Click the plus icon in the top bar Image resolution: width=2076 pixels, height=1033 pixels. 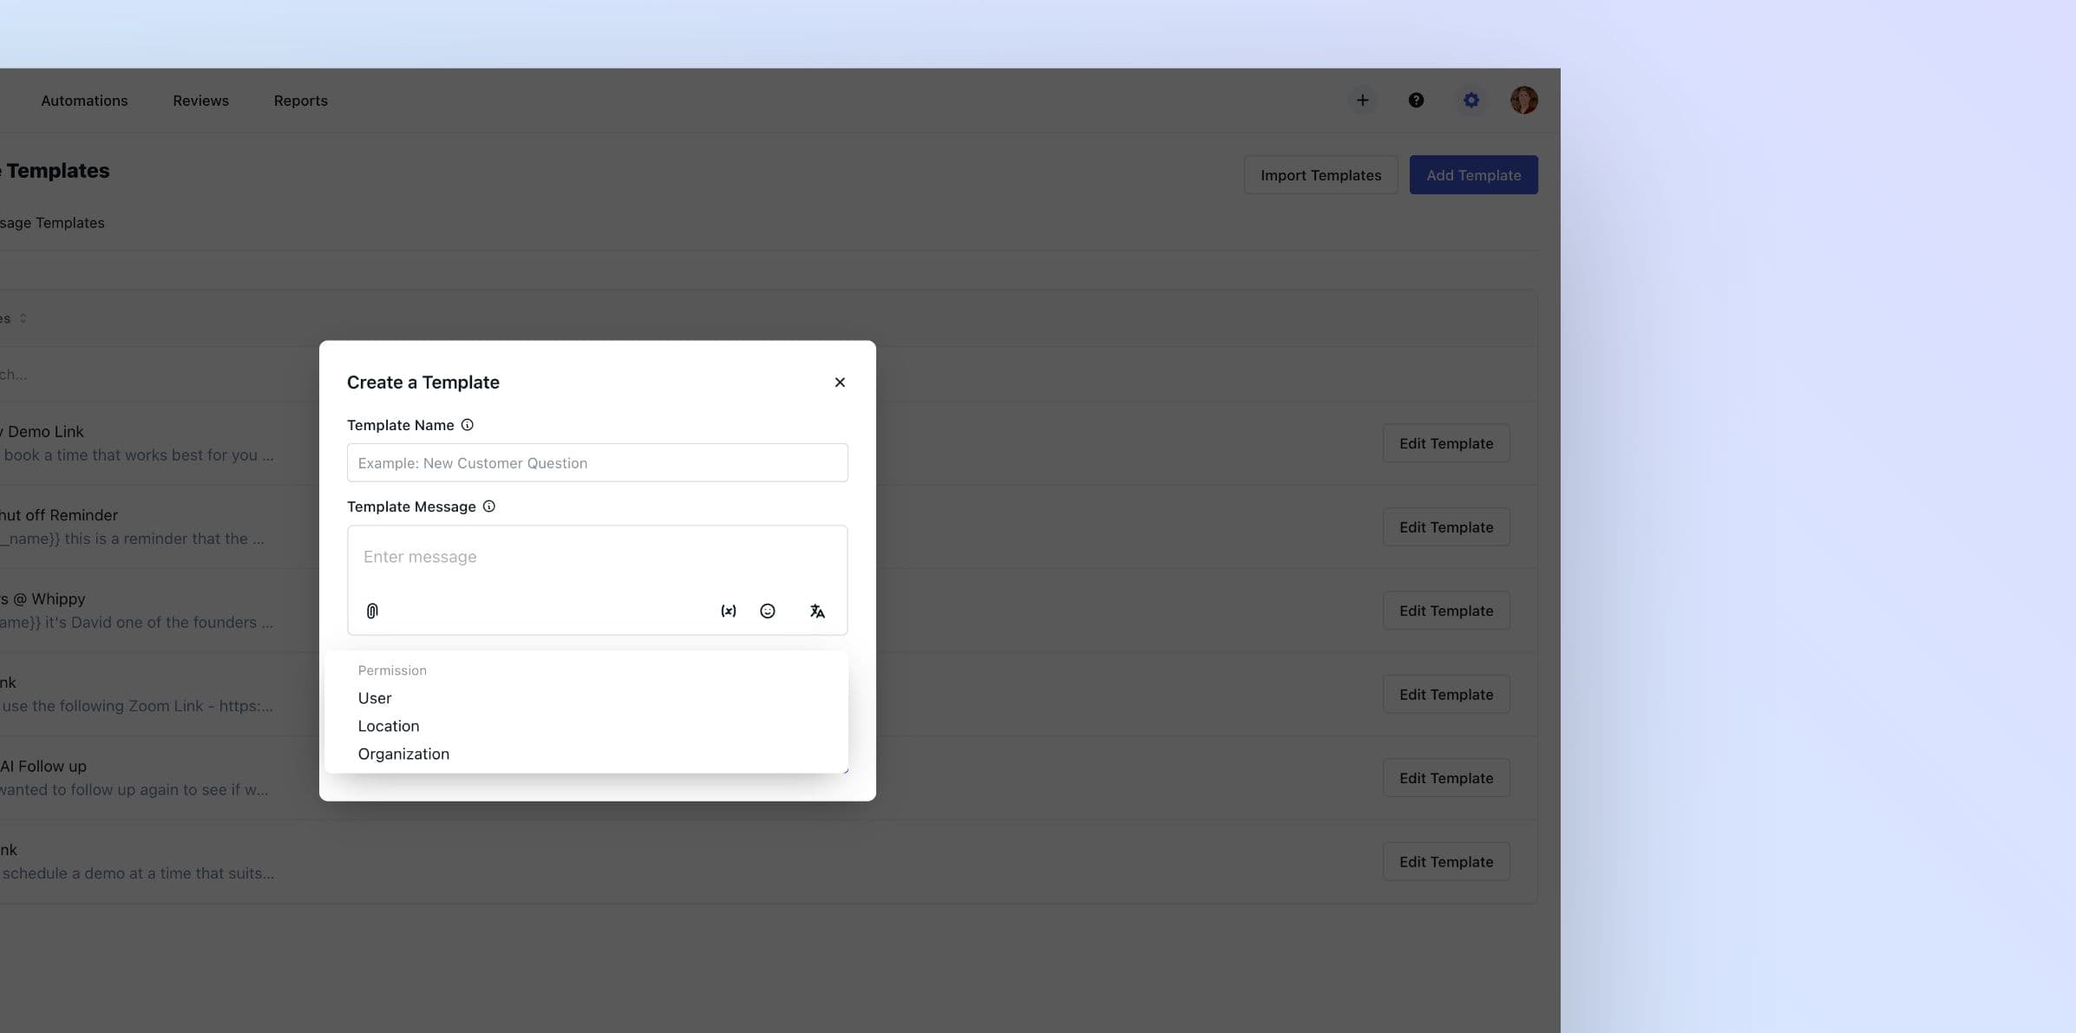pyautogui.click(x=1363, y=100)
